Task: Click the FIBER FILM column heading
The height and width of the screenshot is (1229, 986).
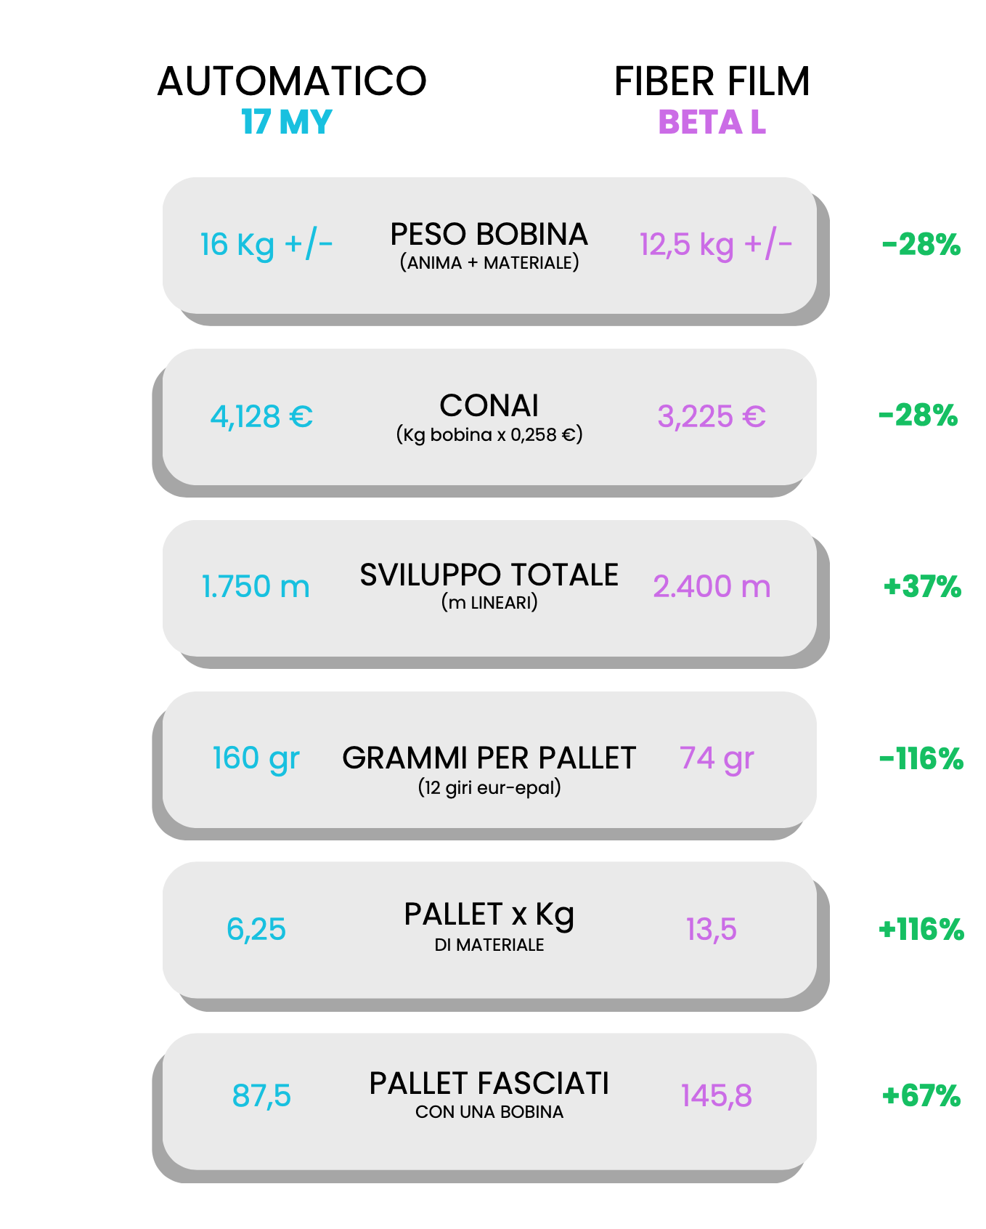Action: point(712,81)
